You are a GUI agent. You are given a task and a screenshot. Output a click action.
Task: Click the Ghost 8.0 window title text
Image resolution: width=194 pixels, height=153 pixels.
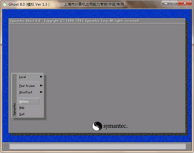(x=29, y=4)
